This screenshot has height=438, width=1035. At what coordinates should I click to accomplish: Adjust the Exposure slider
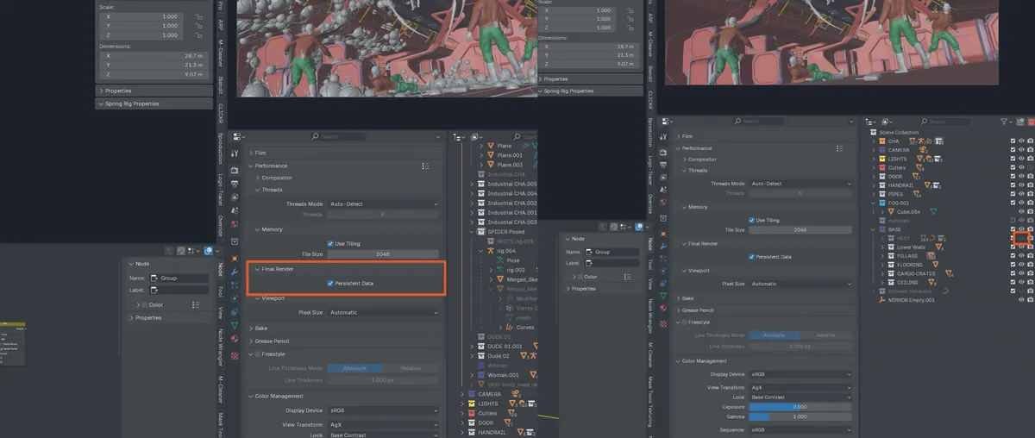click(800, 406)
